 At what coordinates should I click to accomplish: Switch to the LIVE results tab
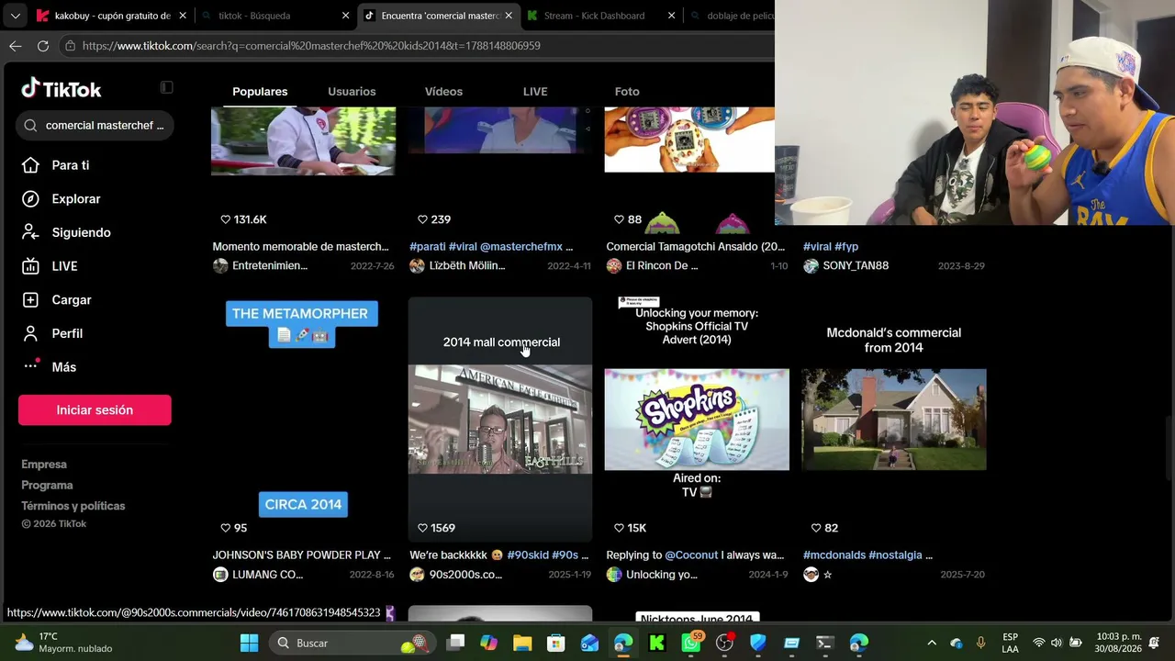coord(535,92)
